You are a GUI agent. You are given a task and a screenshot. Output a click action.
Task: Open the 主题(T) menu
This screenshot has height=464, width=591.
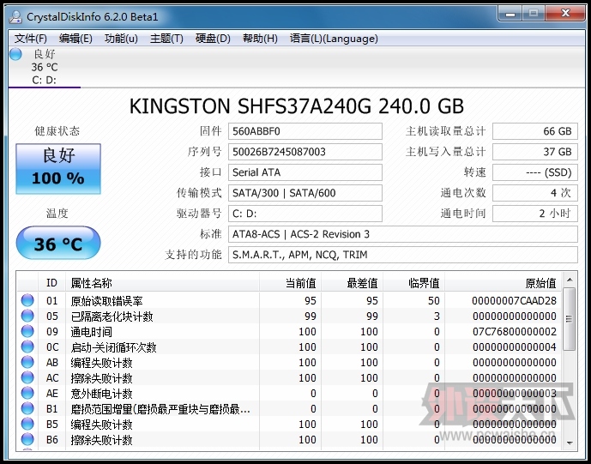(166, 39)
